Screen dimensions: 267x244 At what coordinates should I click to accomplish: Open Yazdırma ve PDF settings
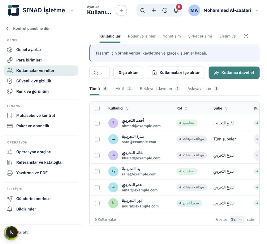pos(41,173)
